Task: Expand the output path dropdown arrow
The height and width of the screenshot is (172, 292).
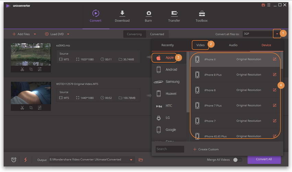Action: (131, 160)
